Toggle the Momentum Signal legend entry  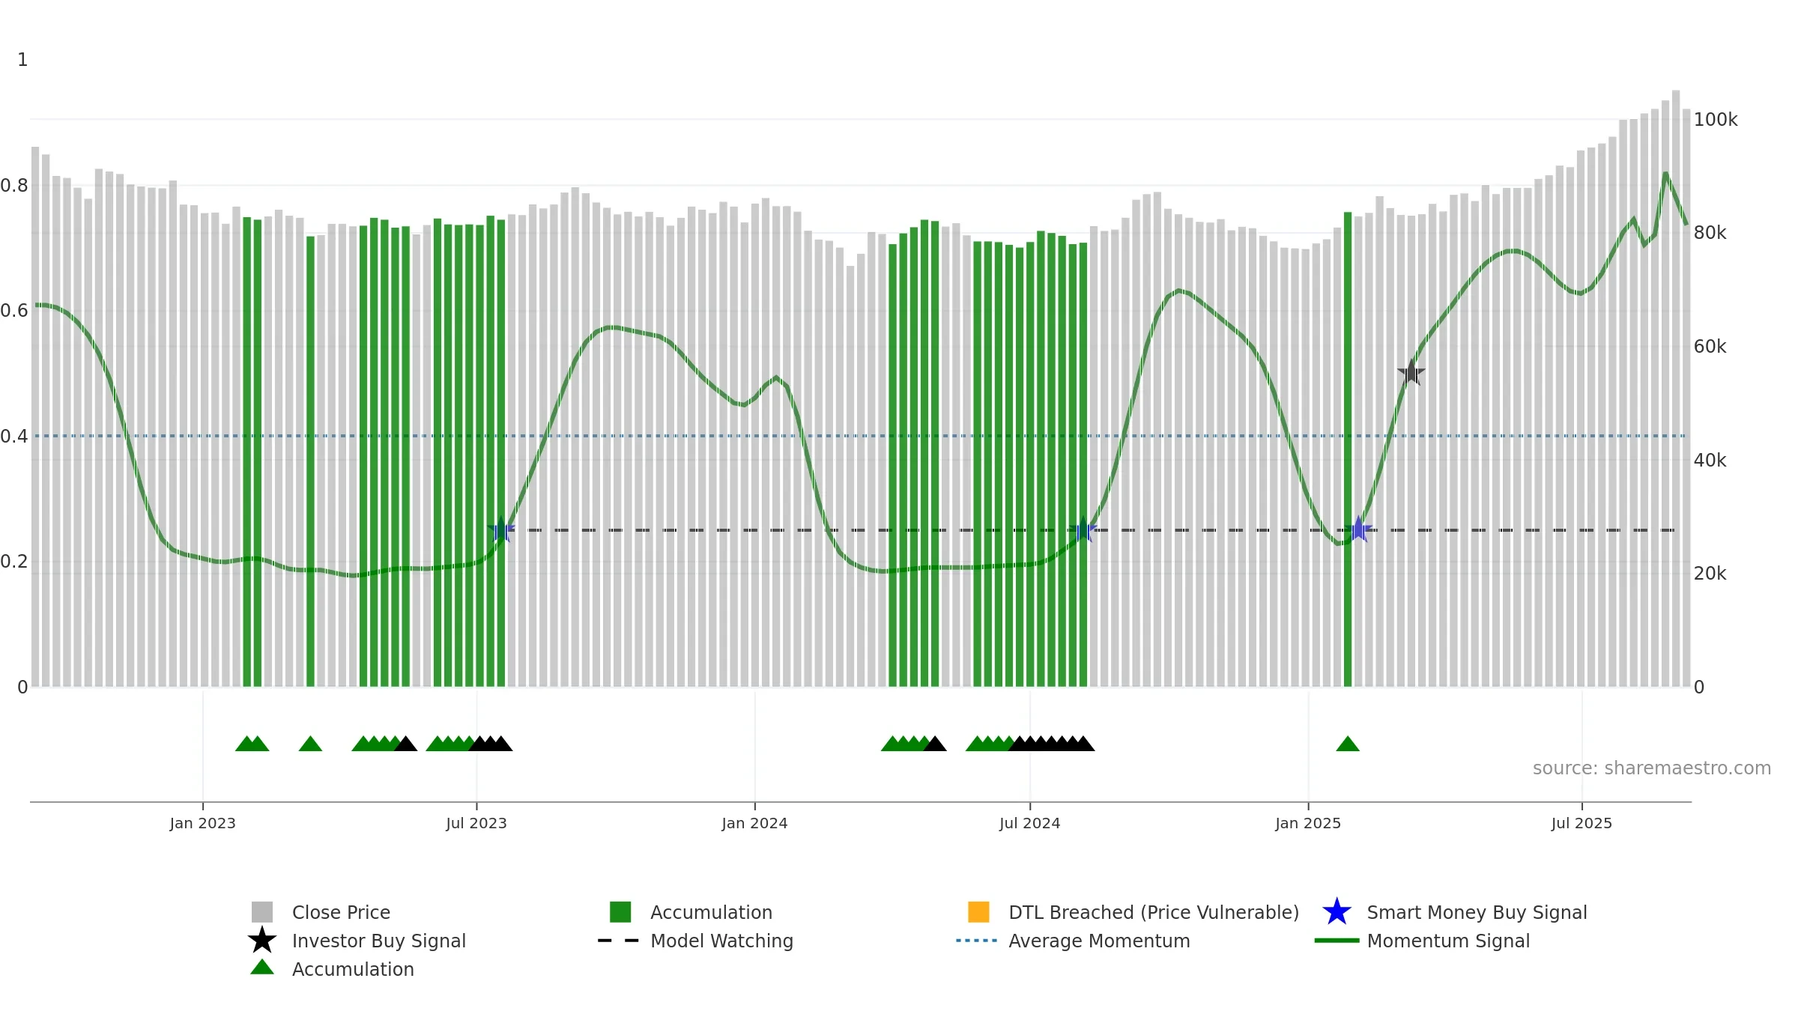1423,941
